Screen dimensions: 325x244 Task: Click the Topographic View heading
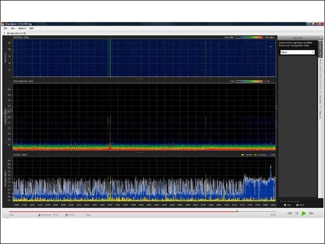pos(23,81)
